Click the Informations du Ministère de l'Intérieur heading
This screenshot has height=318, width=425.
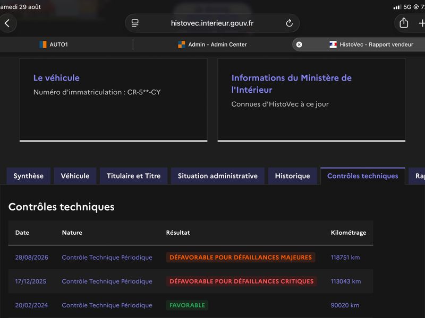pos(291,84)
